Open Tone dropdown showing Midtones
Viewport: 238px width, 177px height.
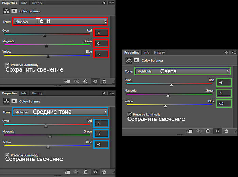click(x=60, y=112)
